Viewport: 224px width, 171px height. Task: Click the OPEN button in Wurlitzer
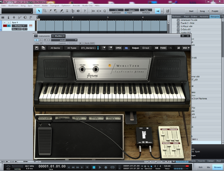[x=119, y=48]
